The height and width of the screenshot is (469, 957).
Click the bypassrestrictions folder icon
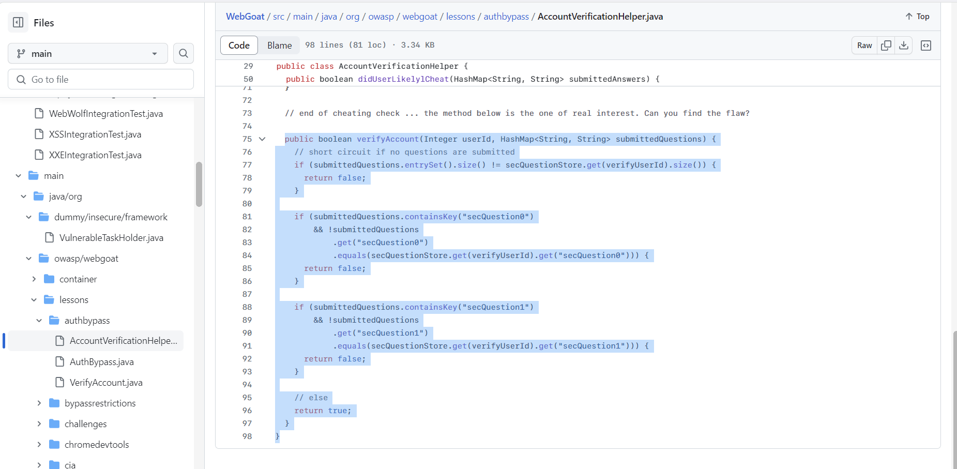[x=54, y=403]
